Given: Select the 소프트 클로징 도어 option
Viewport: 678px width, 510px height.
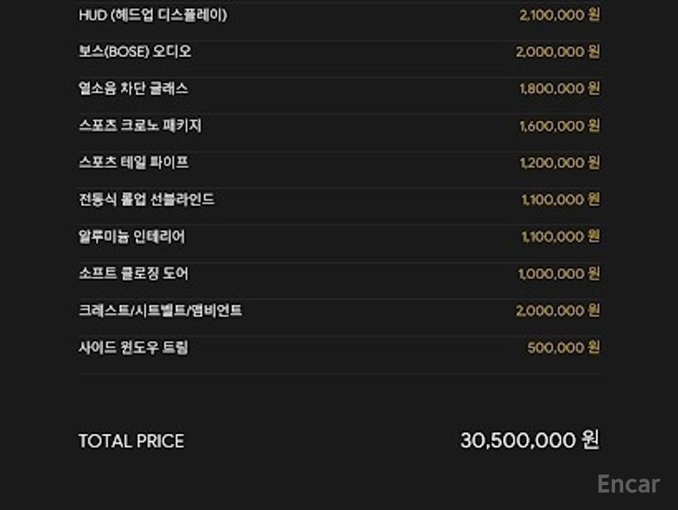Looking at the screenshot, I should [x=133, y=273].
